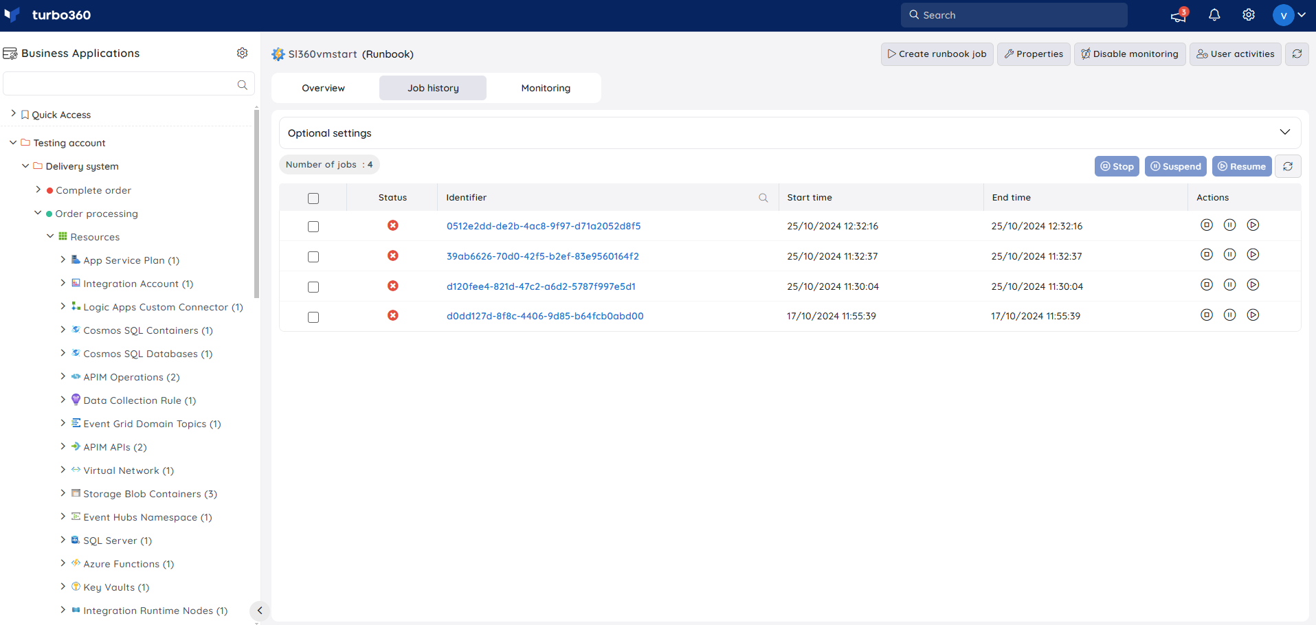Collapse the Testing account folder
The width and height of the screenshot is (1316, 625).
coord(13,142)
